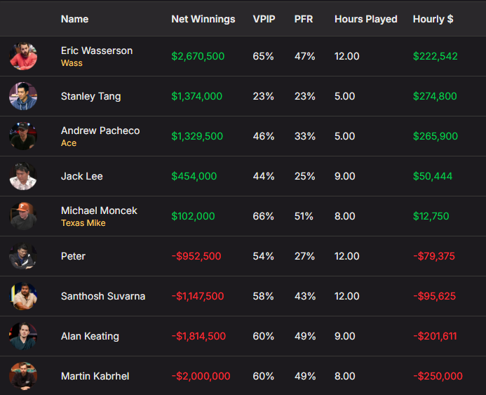Select the -$201,611 hourly value
This screenshot has height=395, width=486.
[435, 336]
